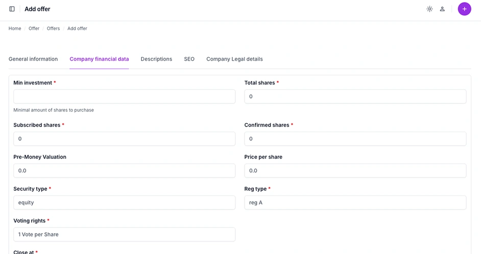Switch to the Descriptions tab
The width and height of the screenshot is (481, 254).
coord(156,59)
